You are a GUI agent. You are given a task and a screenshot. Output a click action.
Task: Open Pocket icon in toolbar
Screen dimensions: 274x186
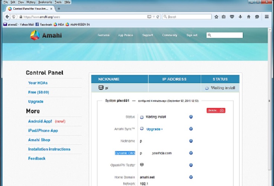point(232,17)
